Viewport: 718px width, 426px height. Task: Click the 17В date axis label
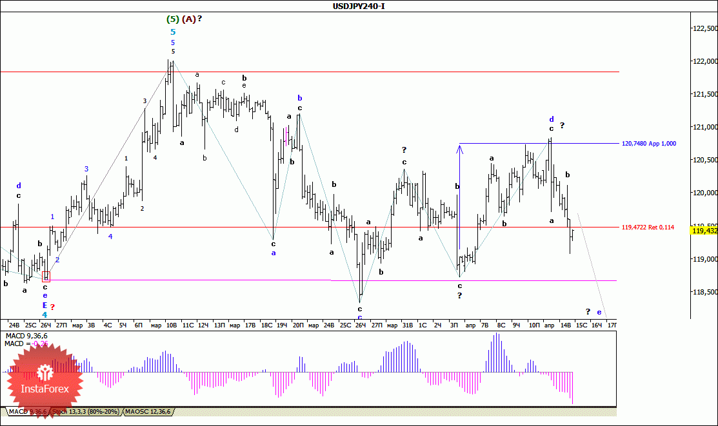pos(250,325)
